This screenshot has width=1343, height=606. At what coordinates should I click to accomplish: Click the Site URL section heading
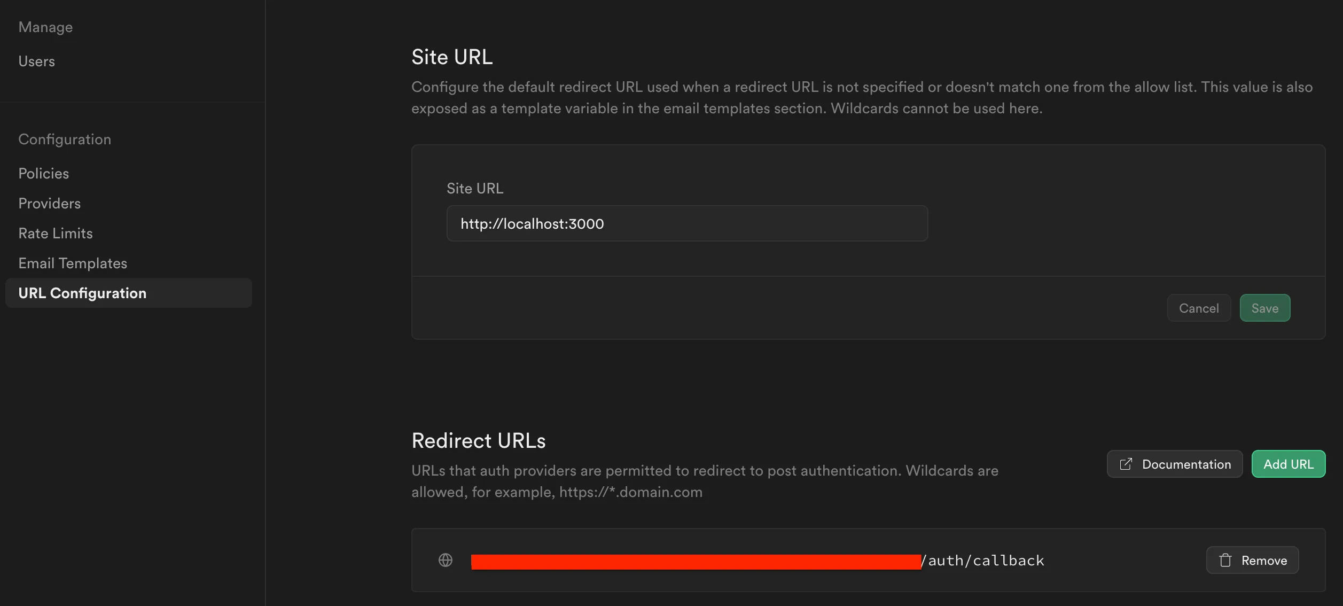click(451, 56)
